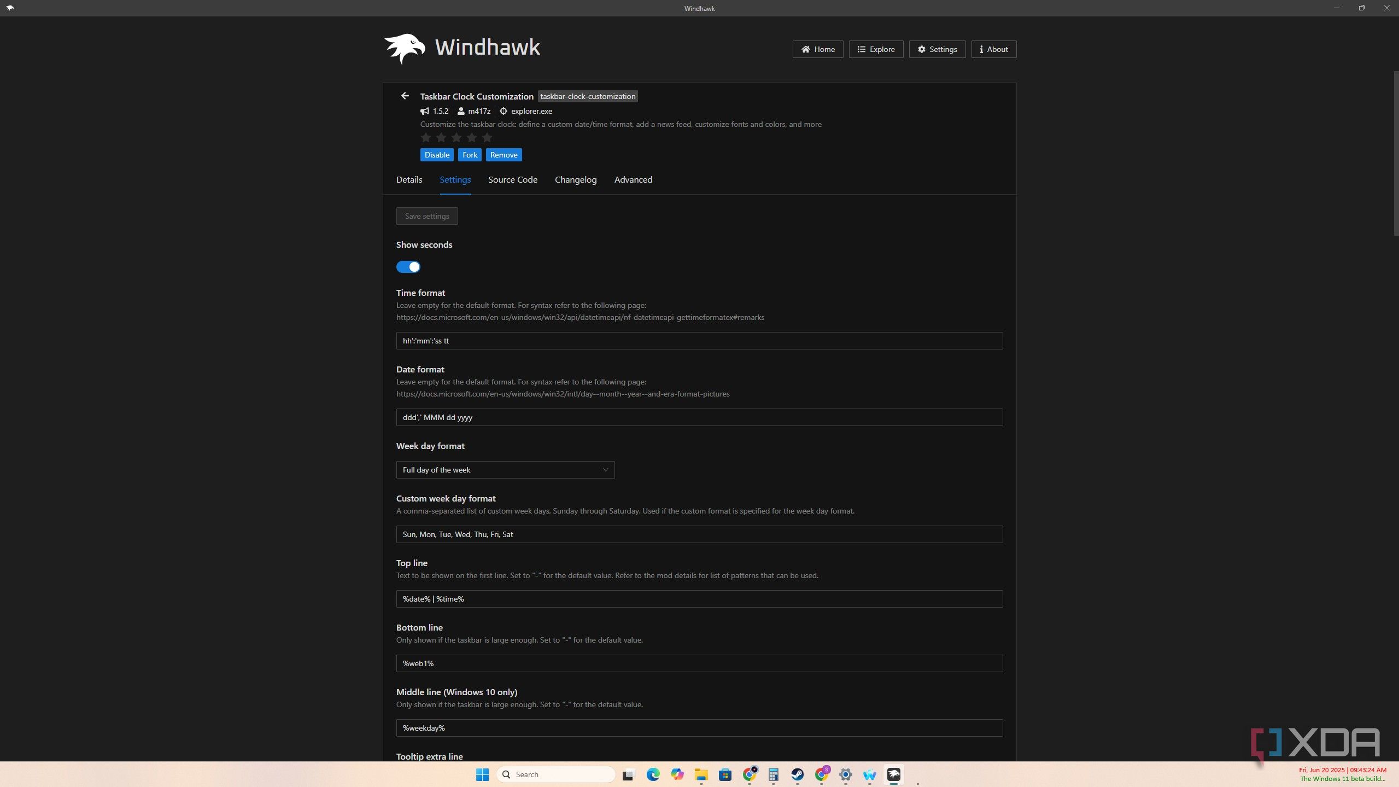The image size is (1399, 787).
Task: Open File Explorer from the taskbar
Action: point(701,774)
